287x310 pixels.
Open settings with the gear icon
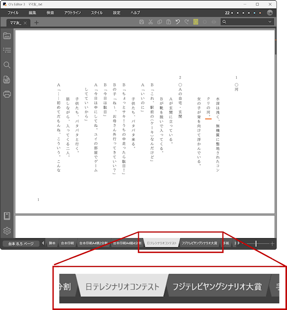coord(7,231)
